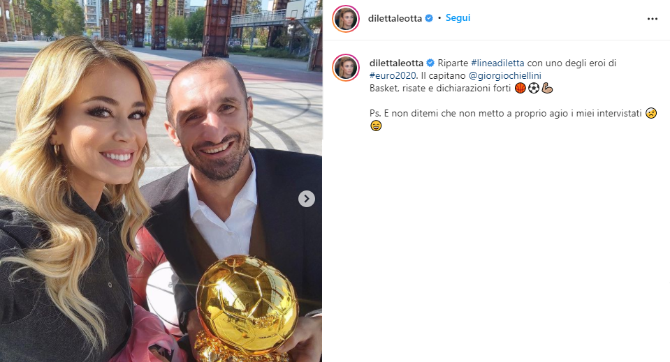This screenshot has height=362, width=670.
Task: Open dilettaleotta username in post header
Action: (395, 18)
